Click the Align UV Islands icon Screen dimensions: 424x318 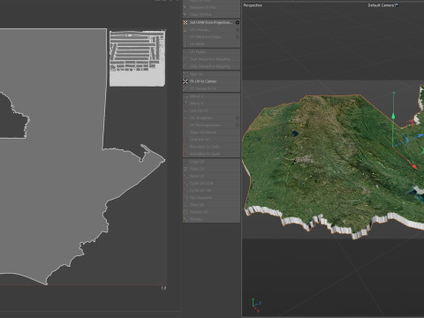(x=185, y=132)
